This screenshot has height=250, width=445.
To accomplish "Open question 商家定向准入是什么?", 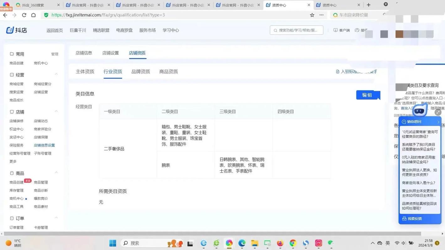I will coord(419,183).
